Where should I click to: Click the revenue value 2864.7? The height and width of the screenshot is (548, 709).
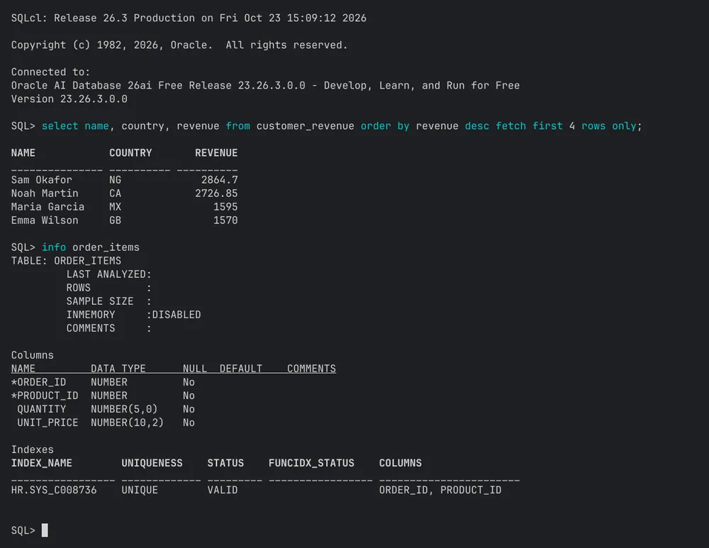click(219, 180)
